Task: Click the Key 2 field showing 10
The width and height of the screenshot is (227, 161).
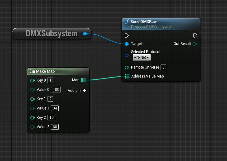Action: (x=51, y=118)
